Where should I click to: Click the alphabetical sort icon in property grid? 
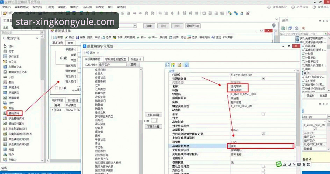click(173, 65)
